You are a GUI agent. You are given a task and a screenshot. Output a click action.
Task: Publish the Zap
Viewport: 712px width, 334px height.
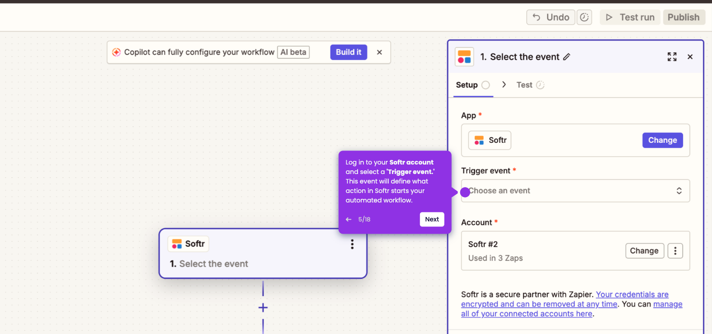[x=684, y=17]
